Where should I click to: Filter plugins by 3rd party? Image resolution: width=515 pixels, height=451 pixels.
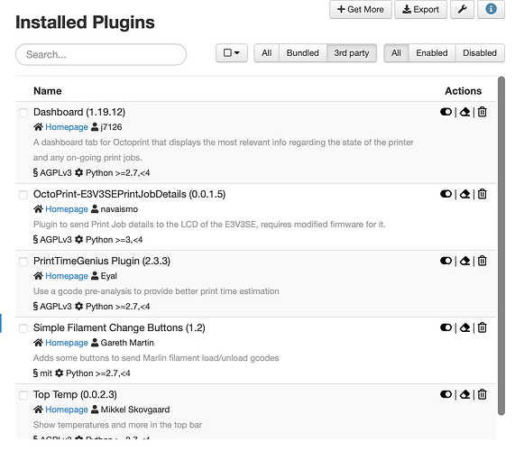pyautogui.click(x=352, y=53)
